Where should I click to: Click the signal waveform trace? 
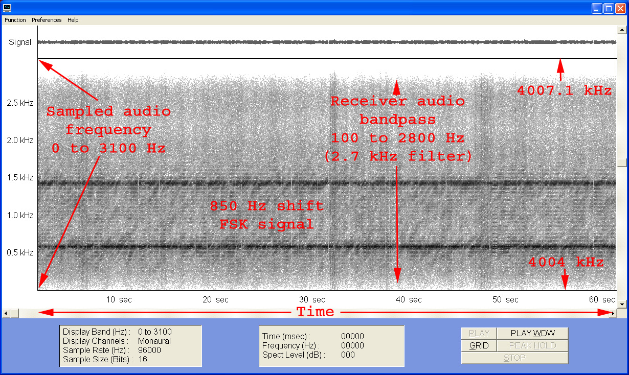pos(327,42)
